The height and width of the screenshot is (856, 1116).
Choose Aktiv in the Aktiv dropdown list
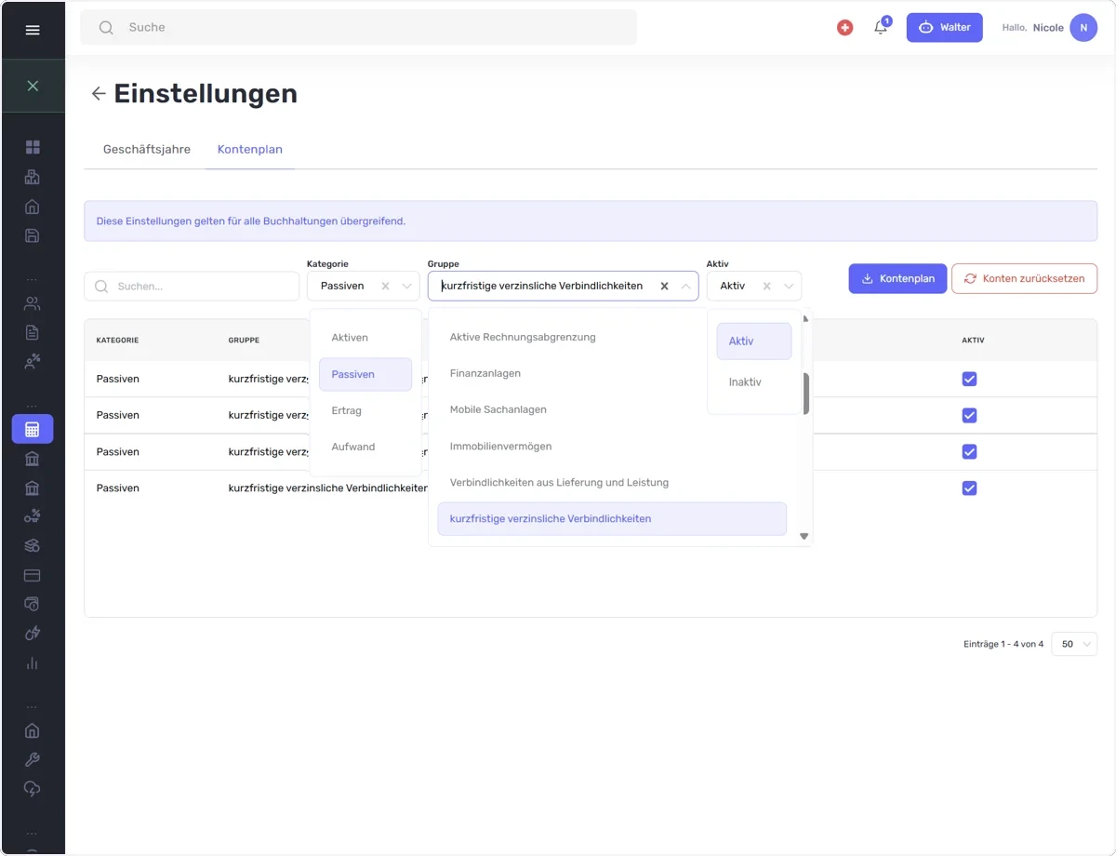[x=754, y=341]
